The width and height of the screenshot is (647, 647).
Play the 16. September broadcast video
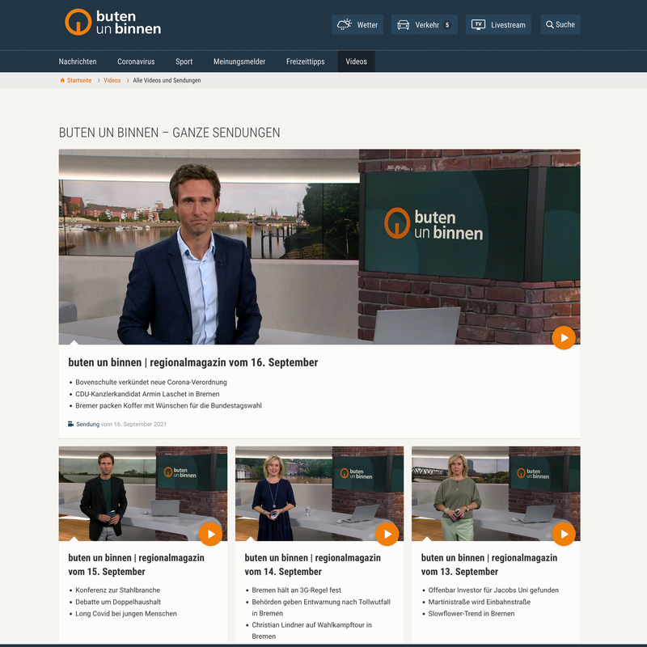pyautogui.click(x=564, y=337)
